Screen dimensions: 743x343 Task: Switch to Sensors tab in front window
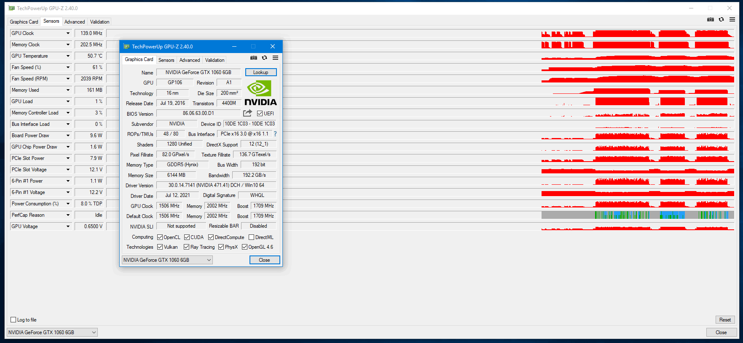click(166, 60)
